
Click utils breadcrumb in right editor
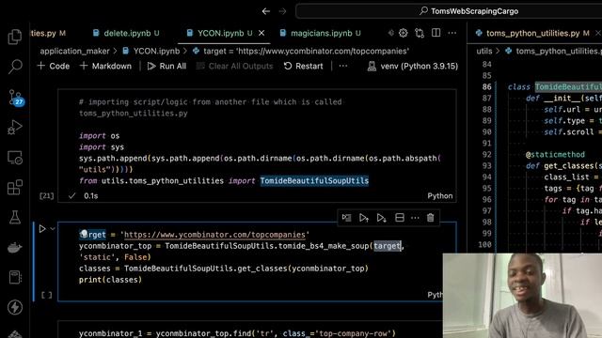[484, 51]
